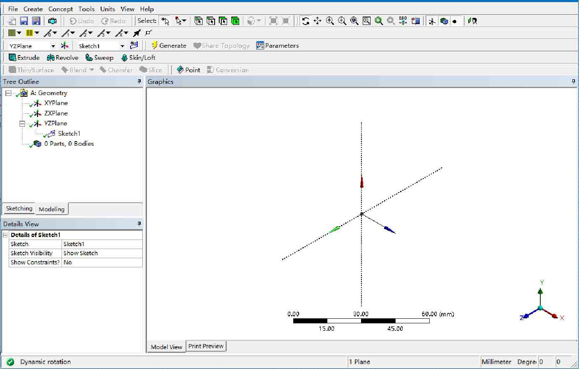Collapse the YZPlane tree node
Screen dimensions: 579x369
[22, 123]
